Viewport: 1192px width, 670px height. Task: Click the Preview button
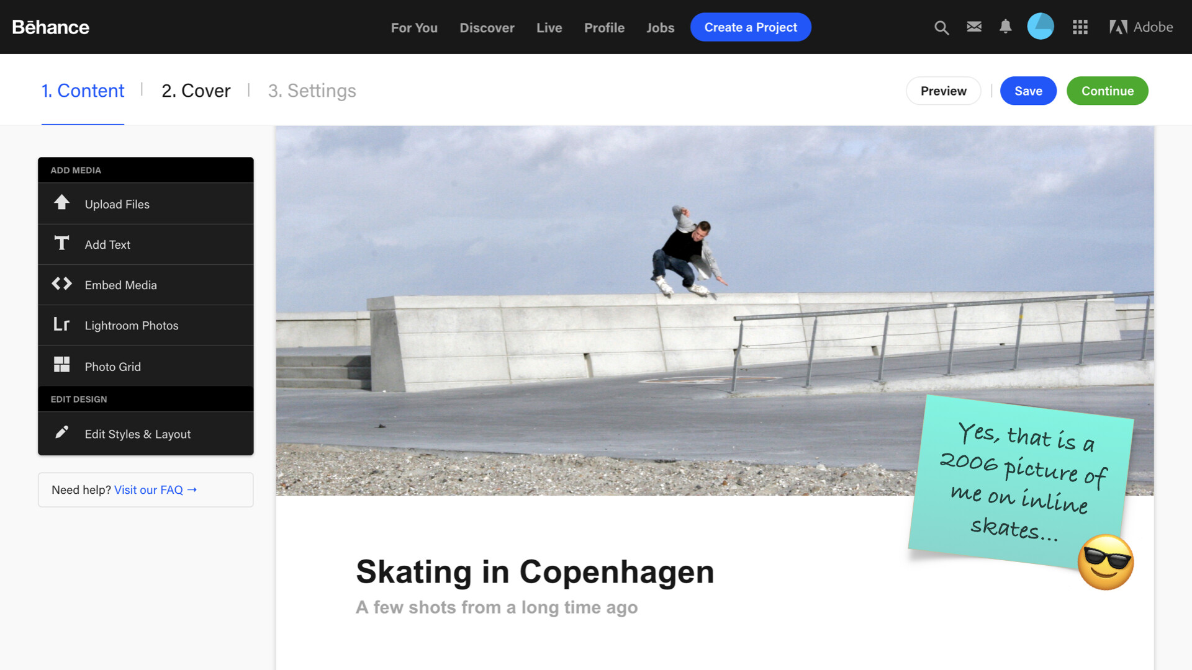coord(943,91)
